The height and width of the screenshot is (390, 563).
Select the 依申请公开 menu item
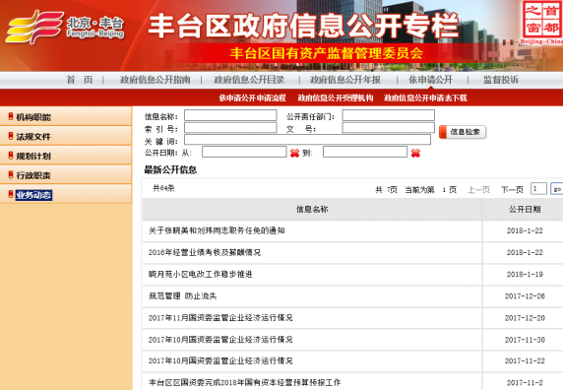click(x=431, y=80)
